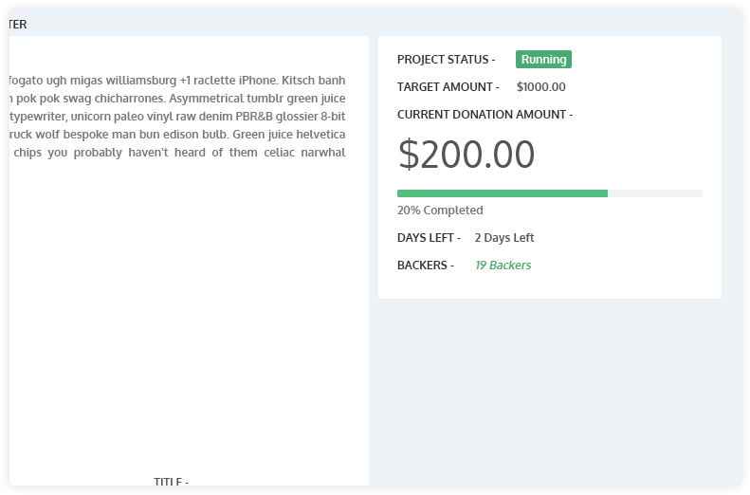The height and width of the screenshot is (495, 750).
Task: Click the 20% Completed text
Action: [x=440, y=210]
